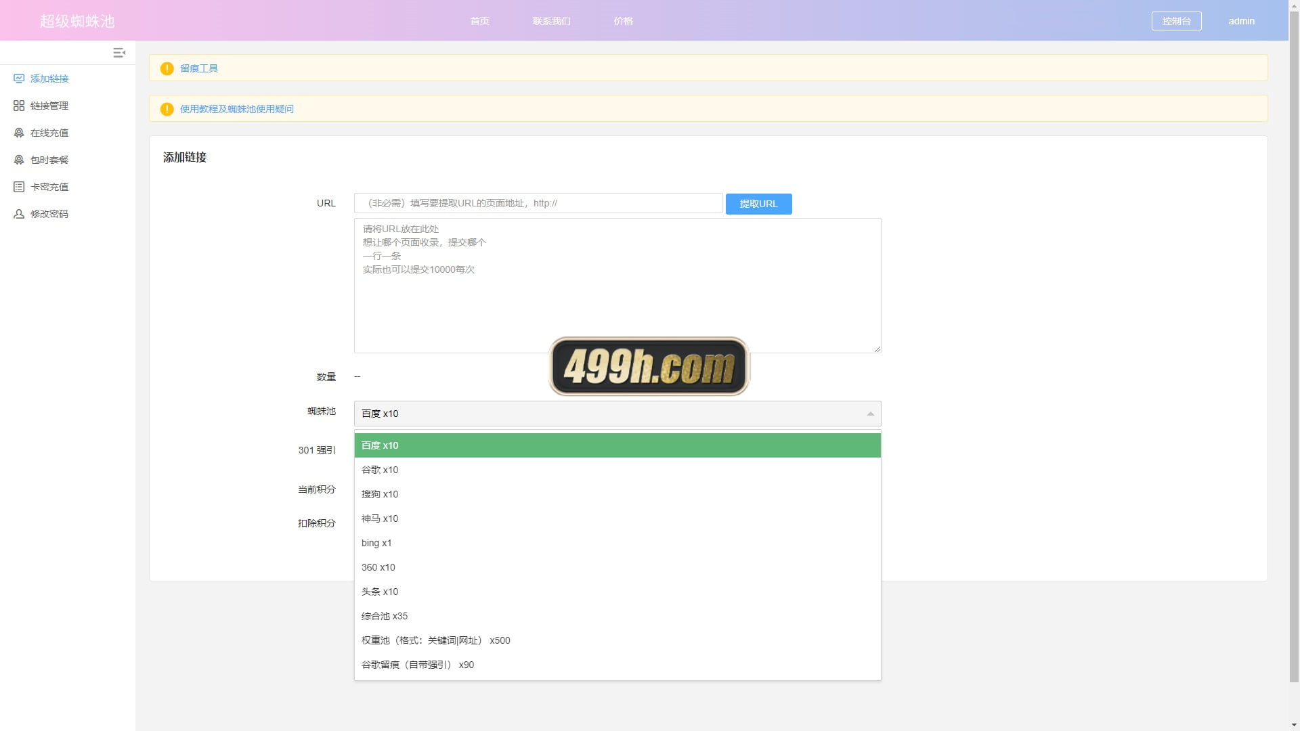The height and width of the screenshot is (731, 1300).
Task: Select 百度 x10 option in list
Action: pos(617,445)
